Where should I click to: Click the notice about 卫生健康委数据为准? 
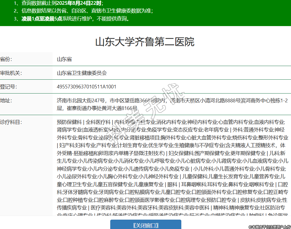pos(87,11)
